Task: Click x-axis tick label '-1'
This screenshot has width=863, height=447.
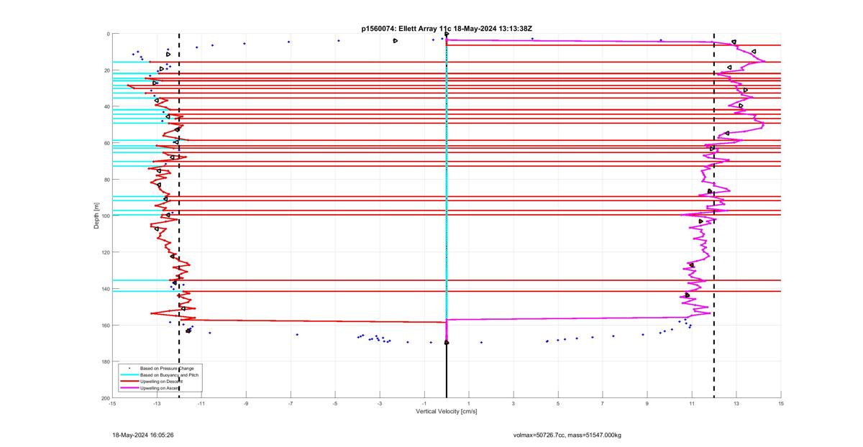Action: click(424, 403)
